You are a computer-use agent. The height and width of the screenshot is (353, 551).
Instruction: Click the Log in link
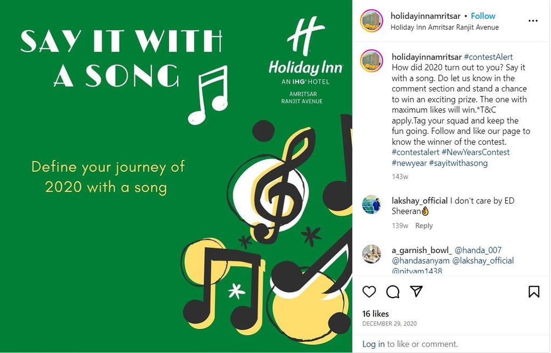373,344
